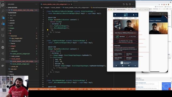The image size is (172, 97).
Task: Open editor more actions ellipsis
Action: point(133,4)
